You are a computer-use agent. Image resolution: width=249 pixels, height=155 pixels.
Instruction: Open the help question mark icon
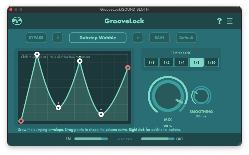tap(219, 21)
